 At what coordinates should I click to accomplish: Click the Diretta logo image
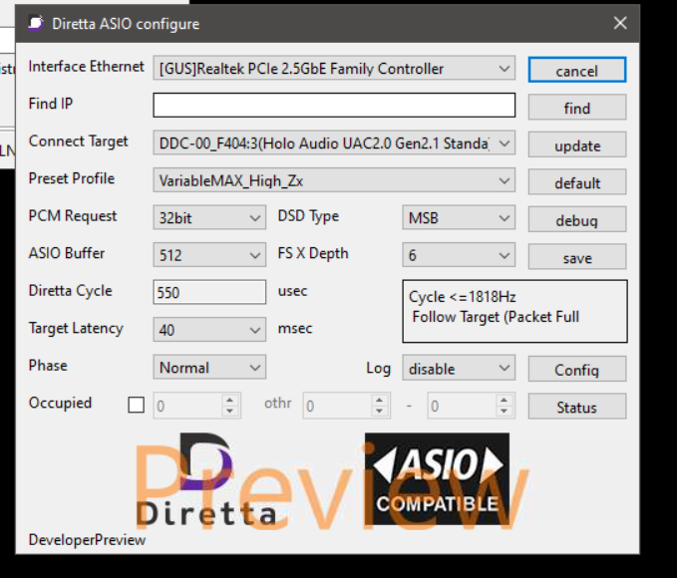[x=206, y=479]
